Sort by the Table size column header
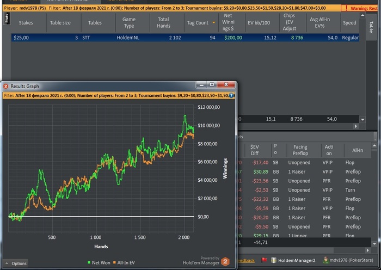Screen dimensions: 381x270 pyautogui.click(x=60, y=23)
